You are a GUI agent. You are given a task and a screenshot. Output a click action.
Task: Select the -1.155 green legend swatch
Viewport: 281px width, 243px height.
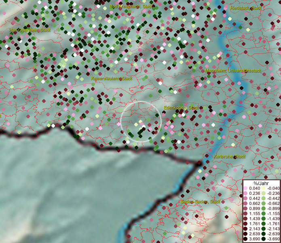coord(264,213)
